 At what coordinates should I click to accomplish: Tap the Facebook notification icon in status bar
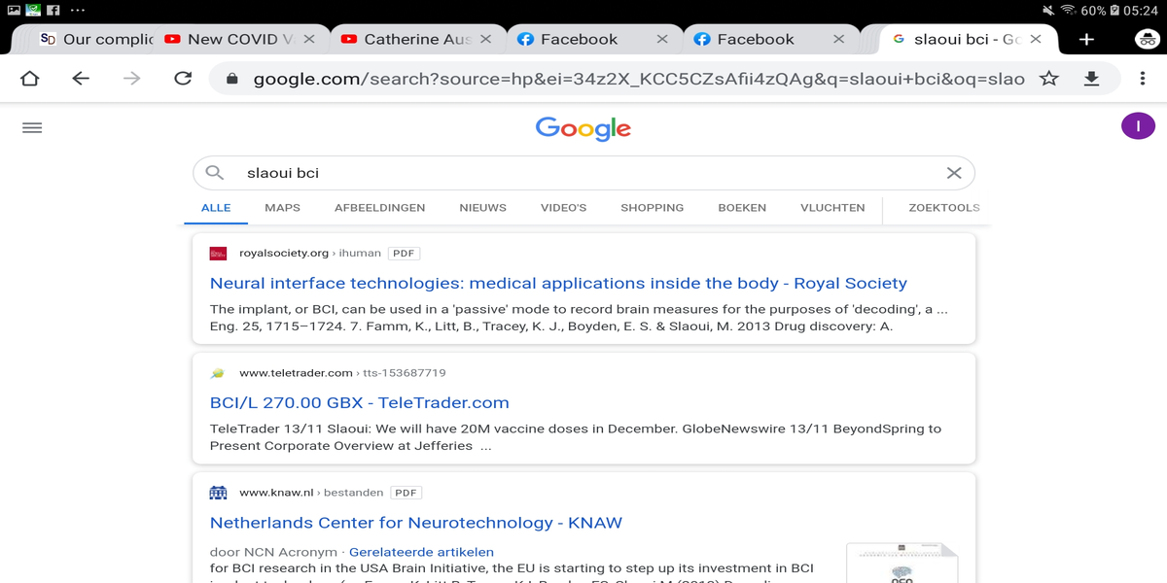click(x=53, y=10)
